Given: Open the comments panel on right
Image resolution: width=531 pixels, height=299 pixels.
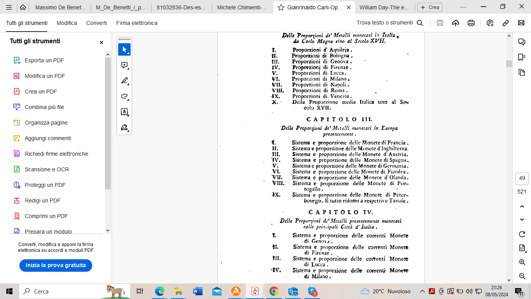Looking at the screenshot, I should tap(522, 42).
